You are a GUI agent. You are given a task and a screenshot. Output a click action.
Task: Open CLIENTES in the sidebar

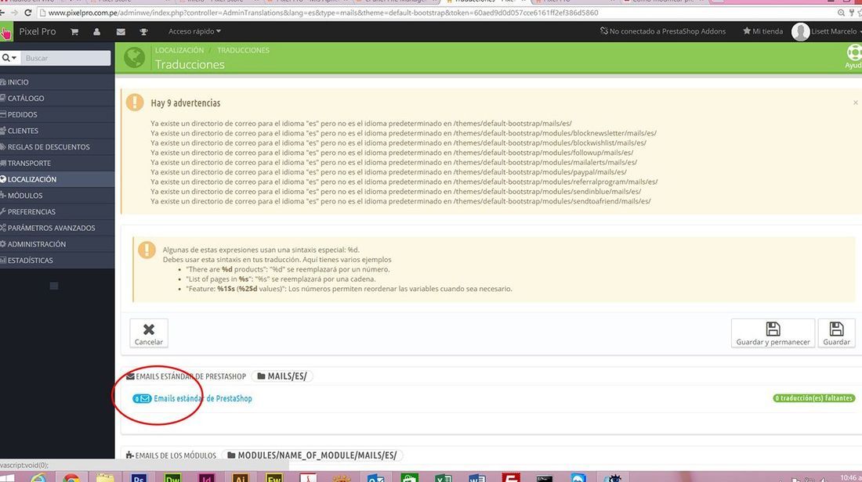coord(57,131)
